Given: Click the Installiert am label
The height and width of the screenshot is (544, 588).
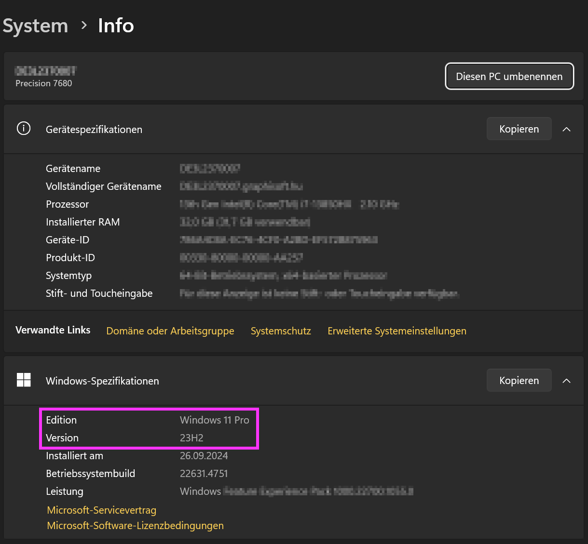Looking at the screenshot, I should tap(75, 456).
